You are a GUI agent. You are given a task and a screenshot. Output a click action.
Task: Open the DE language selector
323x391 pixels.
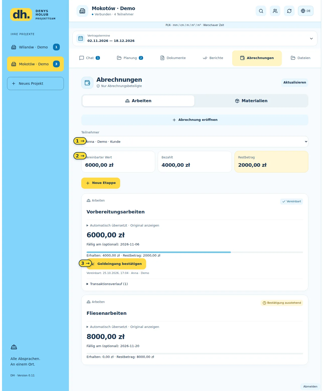tap(306, 11)
